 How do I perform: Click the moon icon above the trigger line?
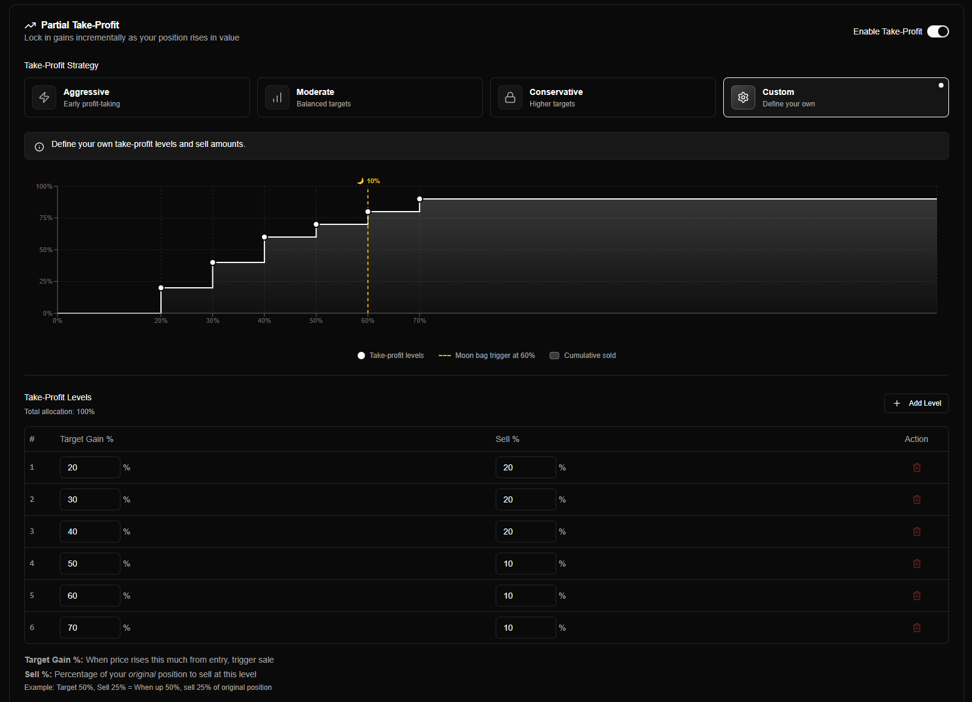360,180
